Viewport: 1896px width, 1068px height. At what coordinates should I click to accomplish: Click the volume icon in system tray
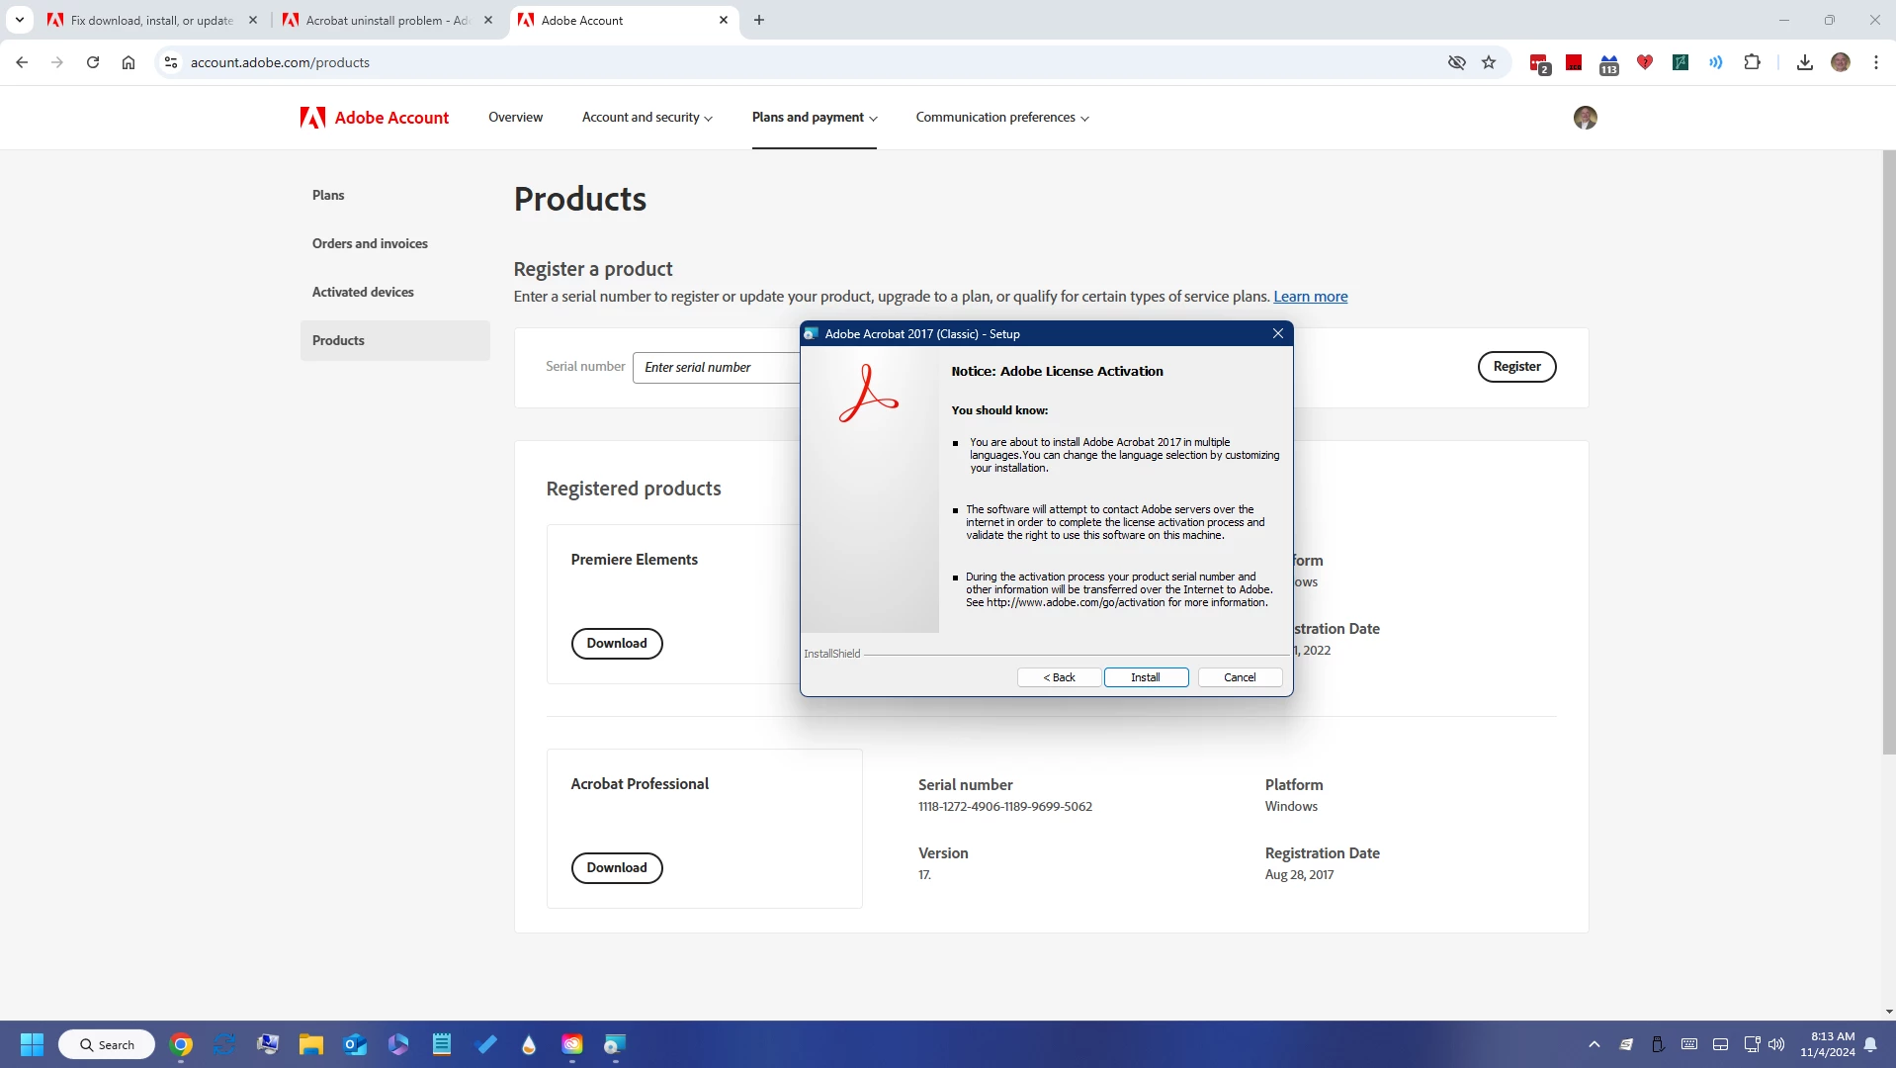click(1776, 1044)
